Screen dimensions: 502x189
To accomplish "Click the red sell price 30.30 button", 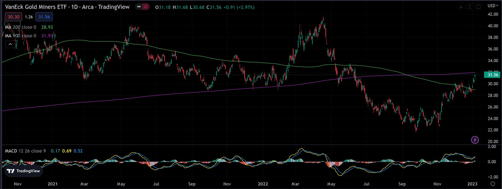I will click(13, 17).
